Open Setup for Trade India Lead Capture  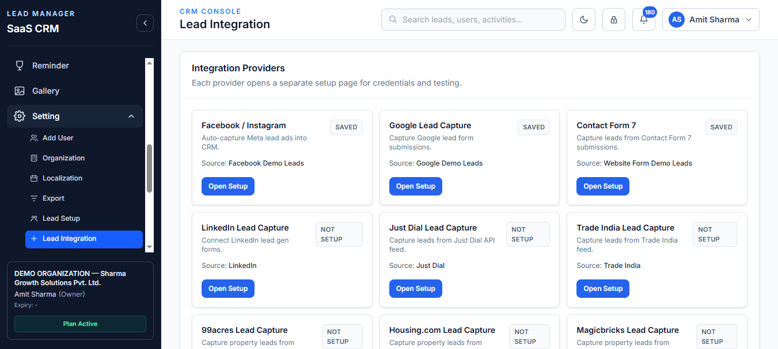pyautogui.click(x=603, y=289)
